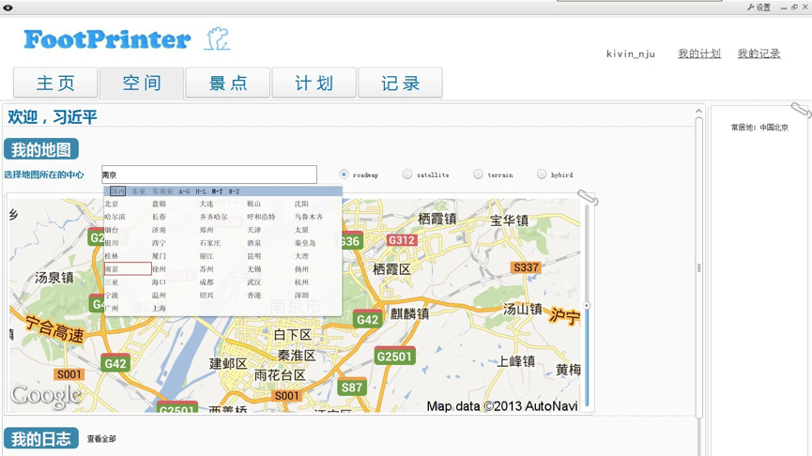Click the G42 highway marker near 麒麟镇
Viewport: 812px width, 456px height.
368,319
